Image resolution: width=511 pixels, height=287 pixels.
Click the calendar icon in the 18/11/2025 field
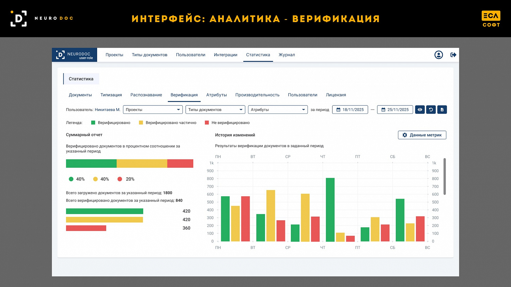(x=338, y=110)
